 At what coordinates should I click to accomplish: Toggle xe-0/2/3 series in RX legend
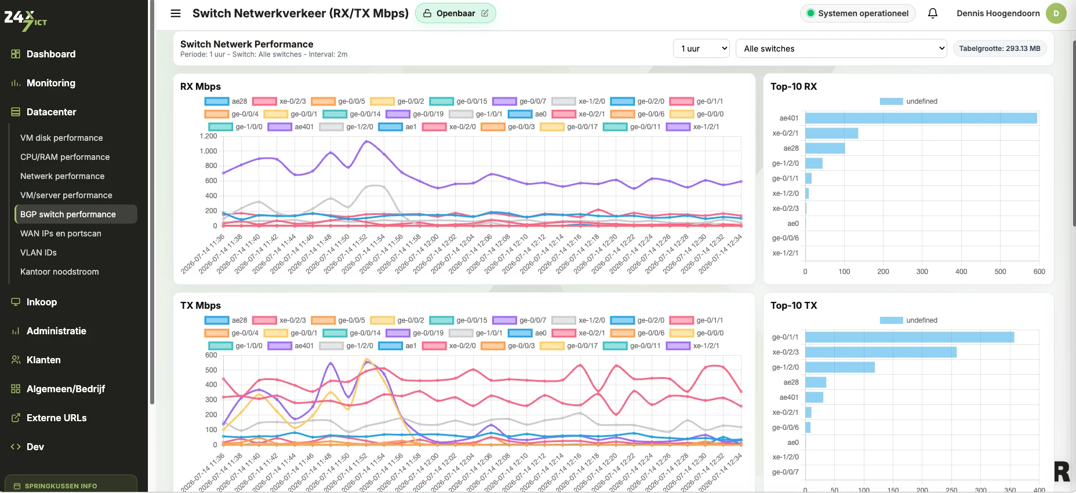[x=279, y=101]
